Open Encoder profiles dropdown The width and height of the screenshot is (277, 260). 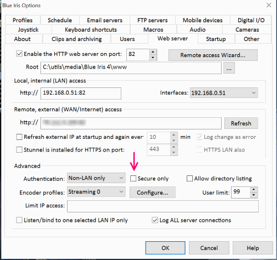pos(96,192)
